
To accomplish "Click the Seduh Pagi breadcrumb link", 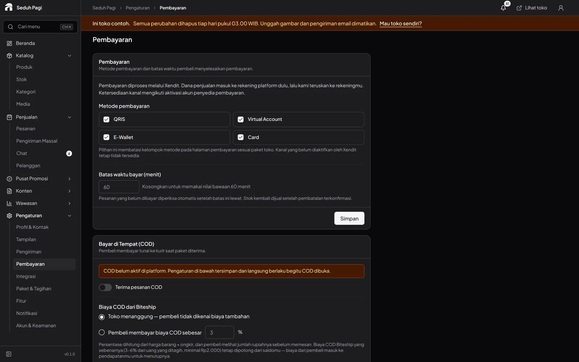I will (x=104, y=8).
